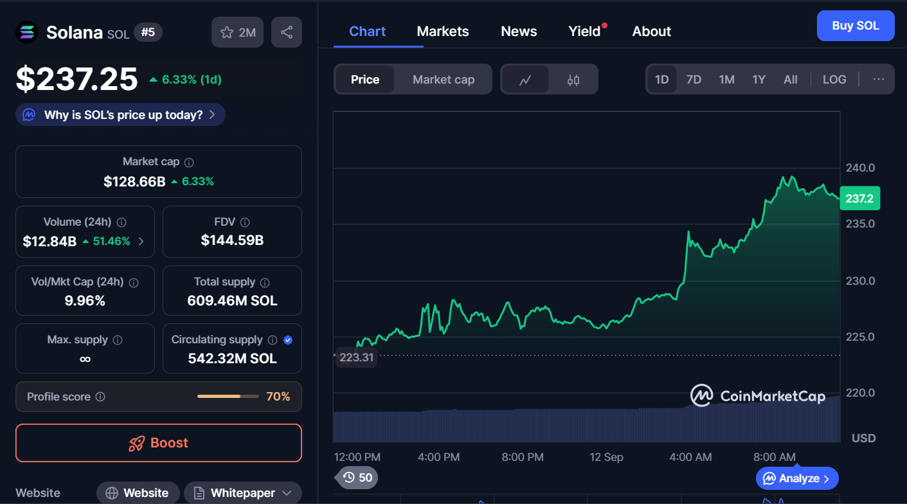Click the 12 Sep axis label
This screenshot has width=907, height=504.
(606, 457)
